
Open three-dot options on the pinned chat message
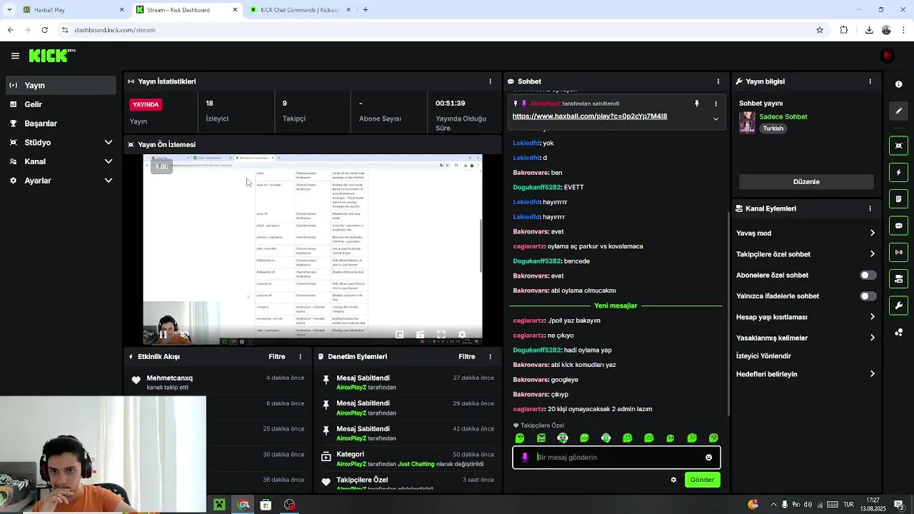coord(715,104)
